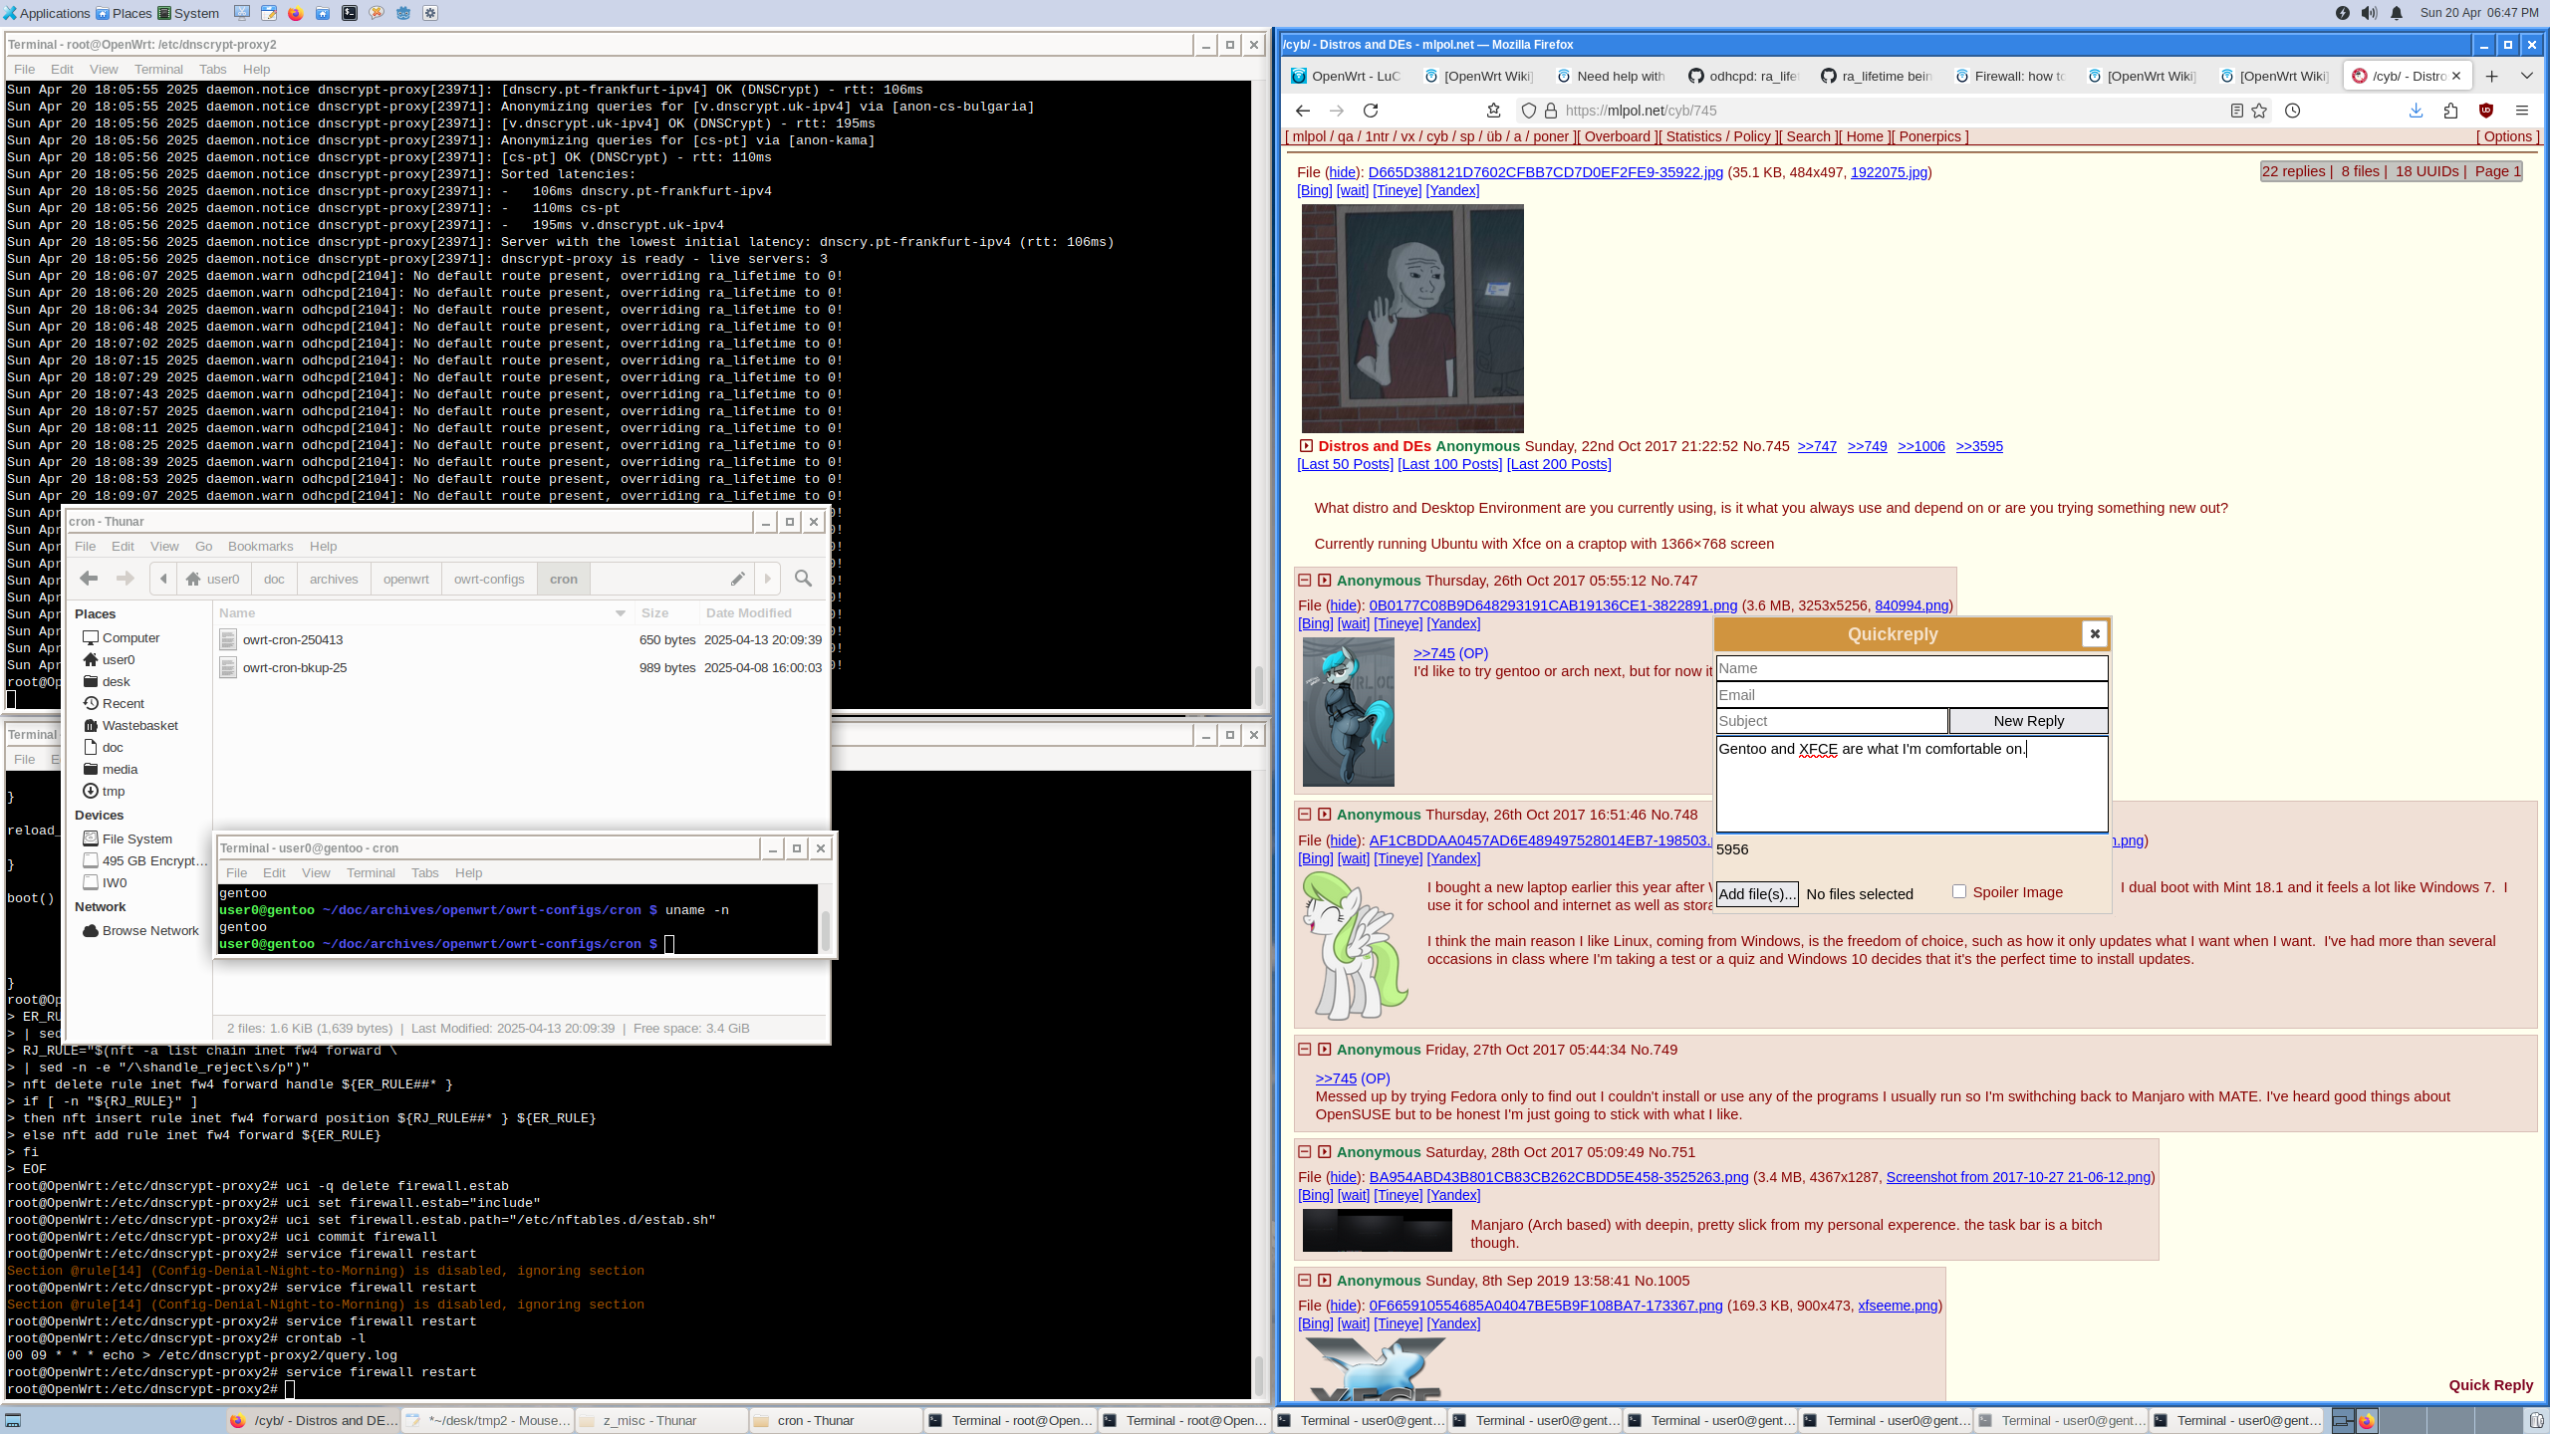
Task: Open post menu arrow of No.749
Action: click(1324, 1049)
